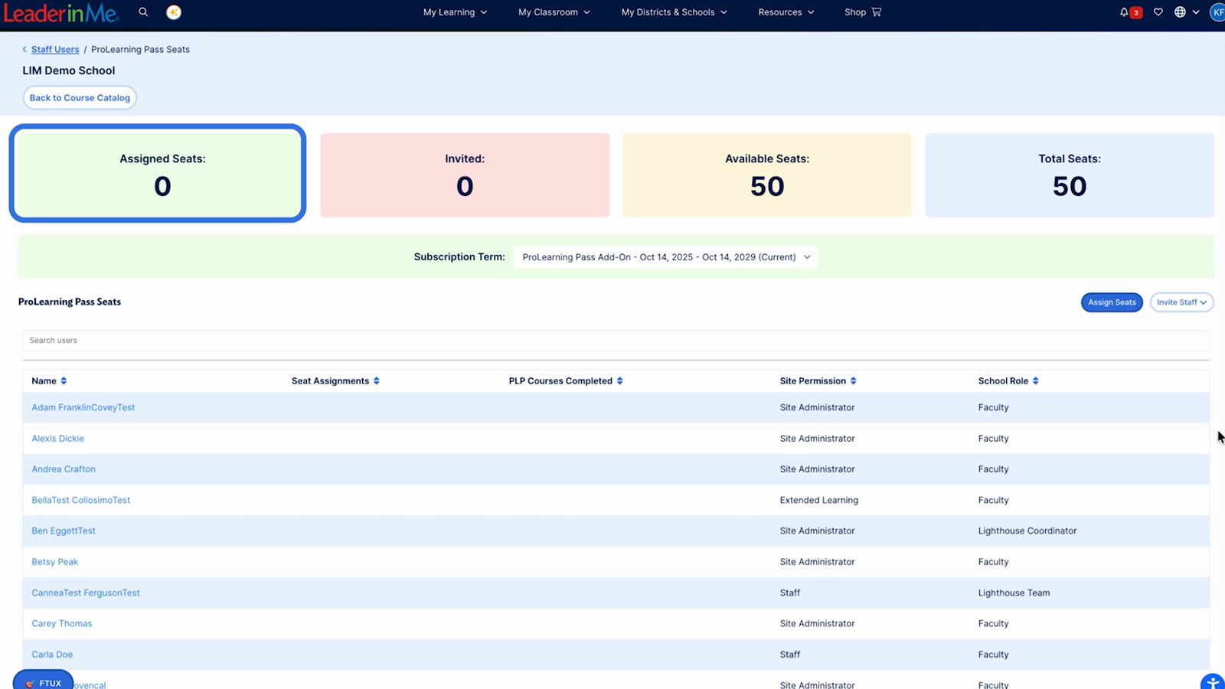Sort by PLP Courses Completed arrows
This screenshot has width=1225, height=689.
pos(619,380)
